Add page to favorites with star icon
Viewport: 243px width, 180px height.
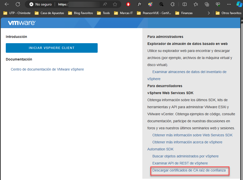click(115, 4)
